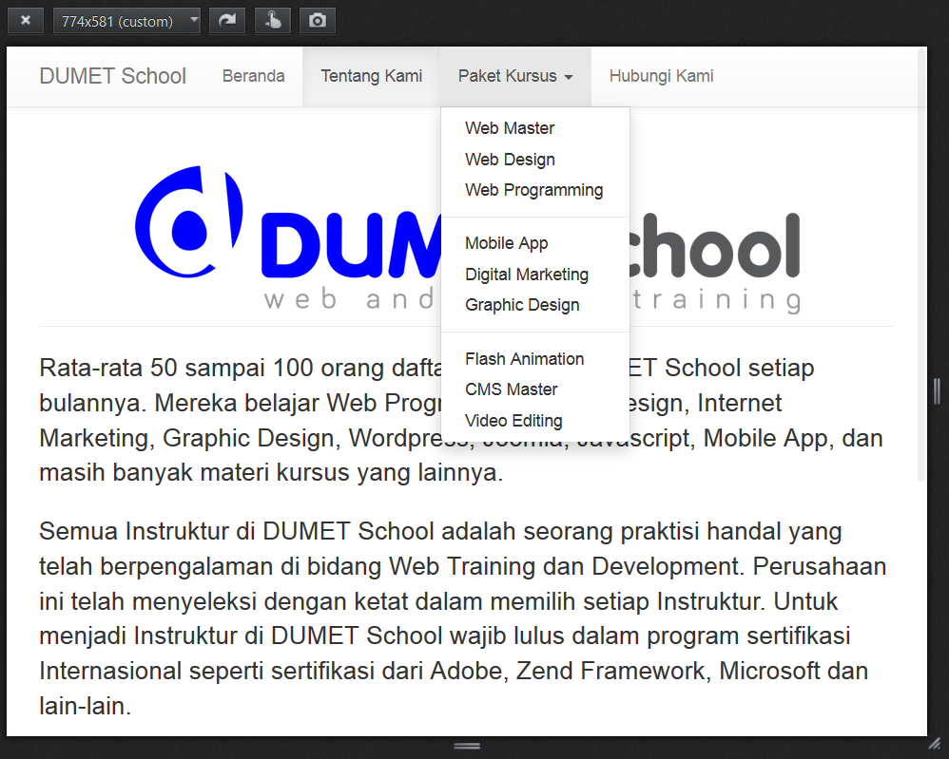Choose the Video Editing option
The height and width of the screenshot is (759, 949).
coord(535,421)
